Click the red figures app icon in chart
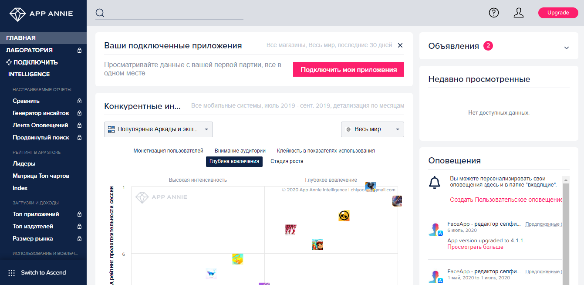This screenshot has height=285, width=584. tap(291, 230)
